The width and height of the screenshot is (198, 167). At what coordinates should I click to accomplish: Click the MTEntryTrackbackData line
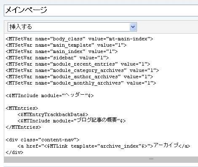pos(53,114)
